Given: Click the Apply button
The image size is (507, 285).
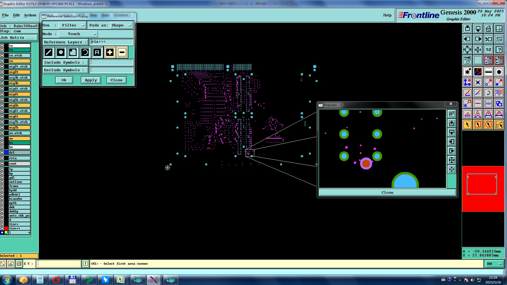Looking at the screenshot, I should pos(91,80).
